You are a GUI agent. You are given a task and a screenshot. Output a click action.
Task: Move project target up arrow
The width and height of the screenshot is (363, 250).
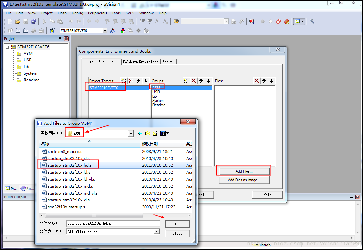tap(139, 81)
